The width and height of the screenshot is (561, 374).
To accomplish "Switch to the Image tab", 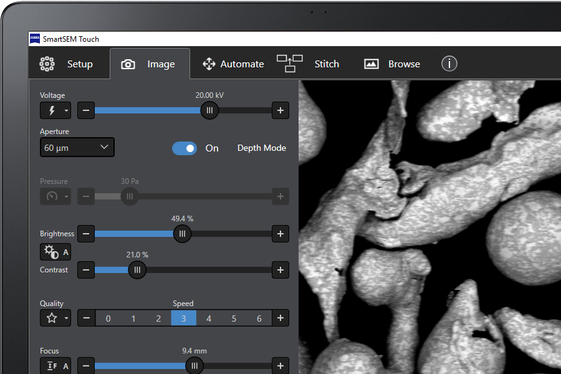I will click(x=150, y=64).
